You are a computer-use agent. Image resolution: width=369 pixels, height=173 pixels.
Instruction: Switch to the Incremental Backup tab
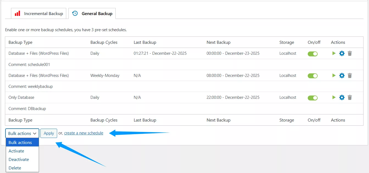click(38, 13)
